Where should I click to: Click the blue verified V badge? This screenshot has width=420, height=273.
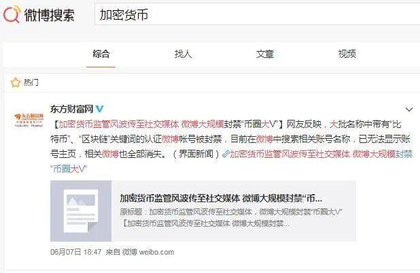point(99,109)
